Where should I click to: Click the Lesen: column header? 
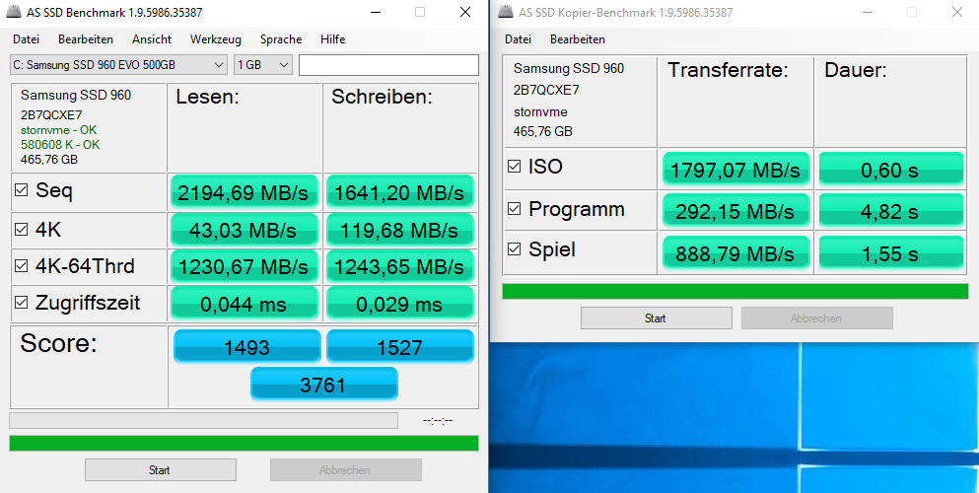point(209,97)
